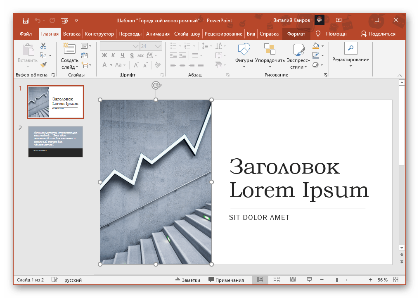Reset the slide using the Reset icon
Image resolution: width=419 pixels, height=298 pixels.
click(84, 55)
